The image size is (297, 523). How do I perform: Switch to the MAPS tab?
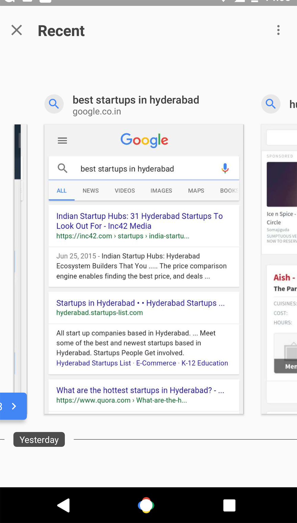[x=196, y=191]
